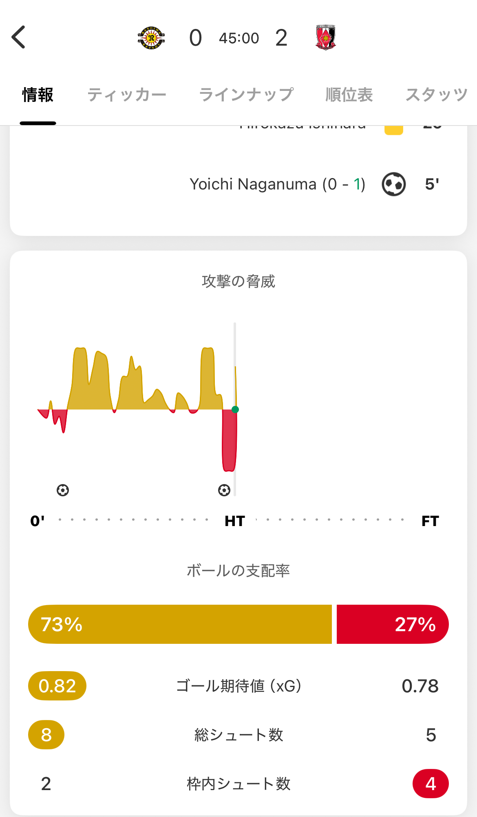
Task: Select the first goal marker under the chart
Action: [63, 490]
